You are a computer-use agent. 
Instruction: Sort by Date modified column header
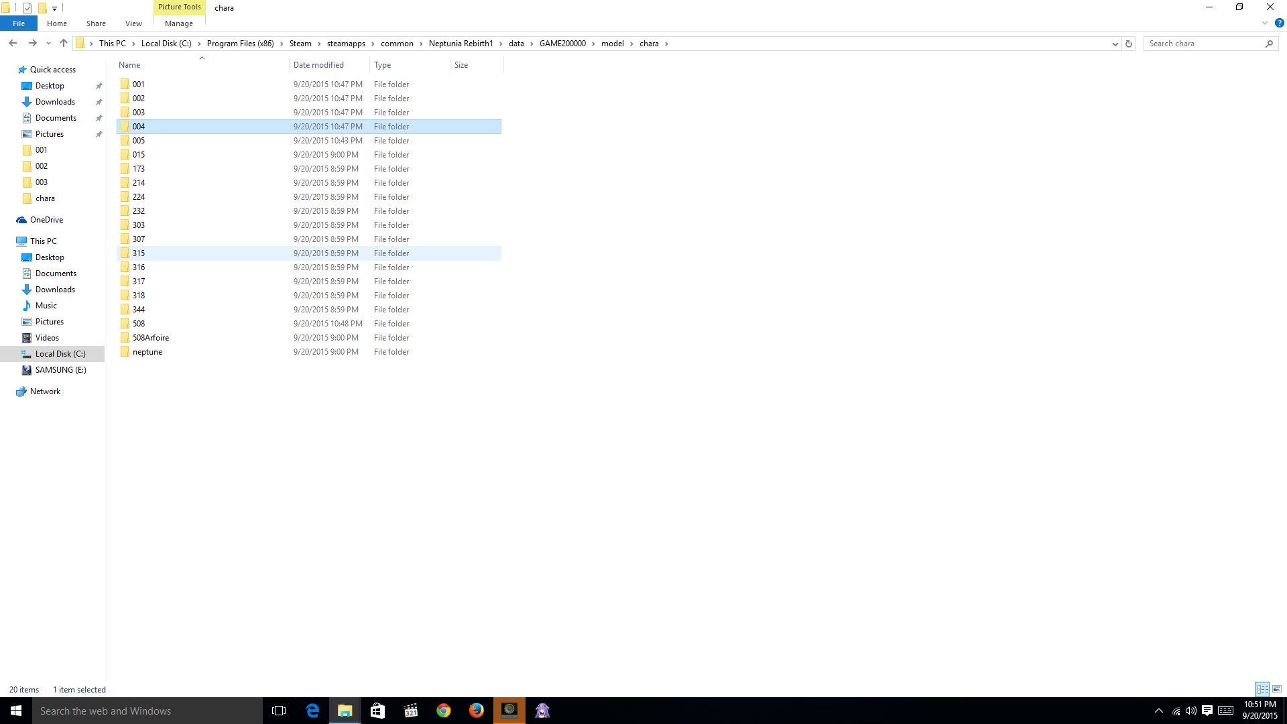[318, 65]
